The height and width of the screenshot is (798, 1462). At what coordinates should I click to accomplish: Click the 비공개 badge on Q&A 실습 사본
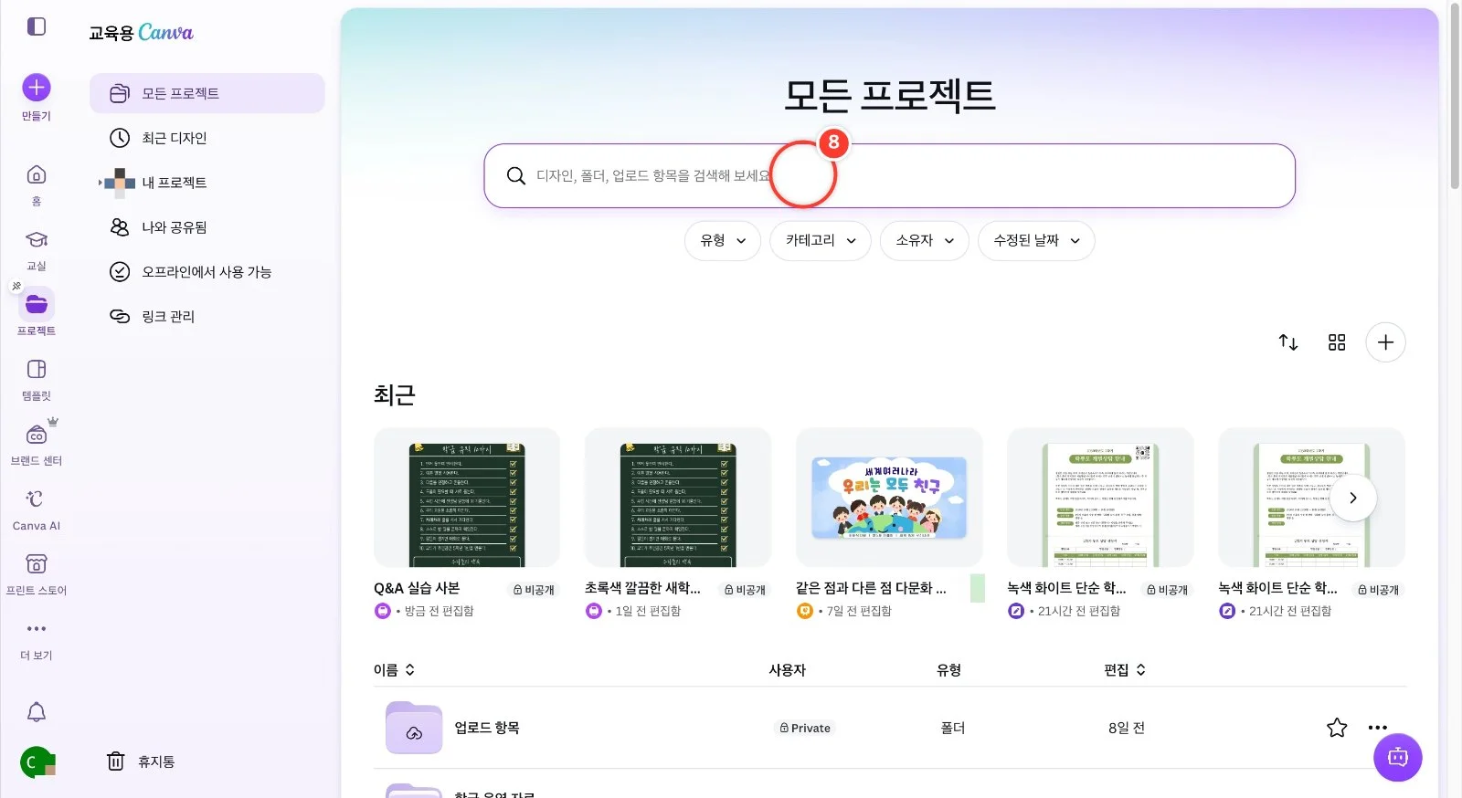point(534,590)
